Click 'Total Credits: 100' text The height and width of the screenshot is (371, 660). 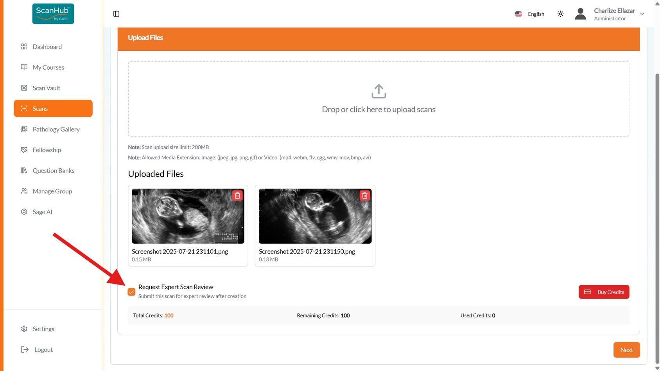pos(153,315)
